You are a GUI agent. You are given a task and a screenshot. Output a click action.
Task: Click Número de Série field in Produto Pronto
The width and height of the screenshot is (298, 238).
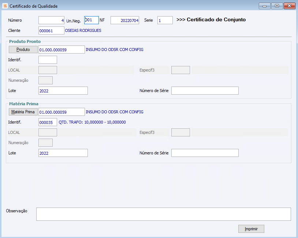coord(205,91)
